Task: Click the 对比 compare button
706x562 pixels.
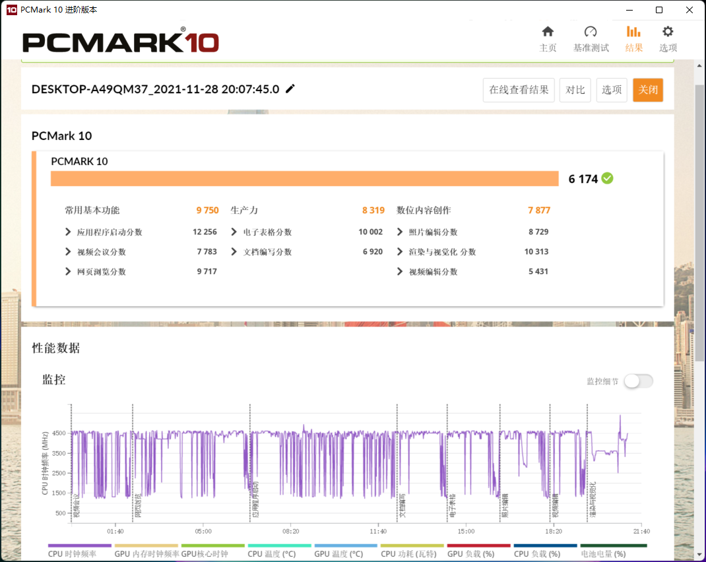Action: 575,90
